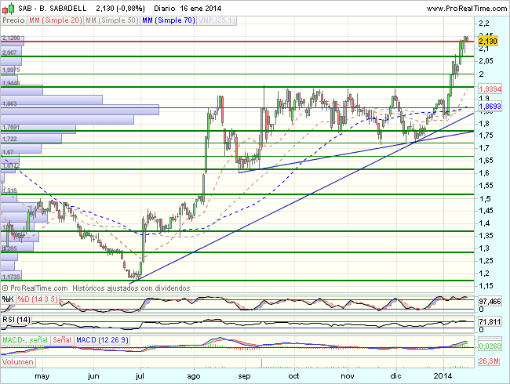
Task: Click the oct label on time axis
Action: pyautogui.click(x=293, y=376)
